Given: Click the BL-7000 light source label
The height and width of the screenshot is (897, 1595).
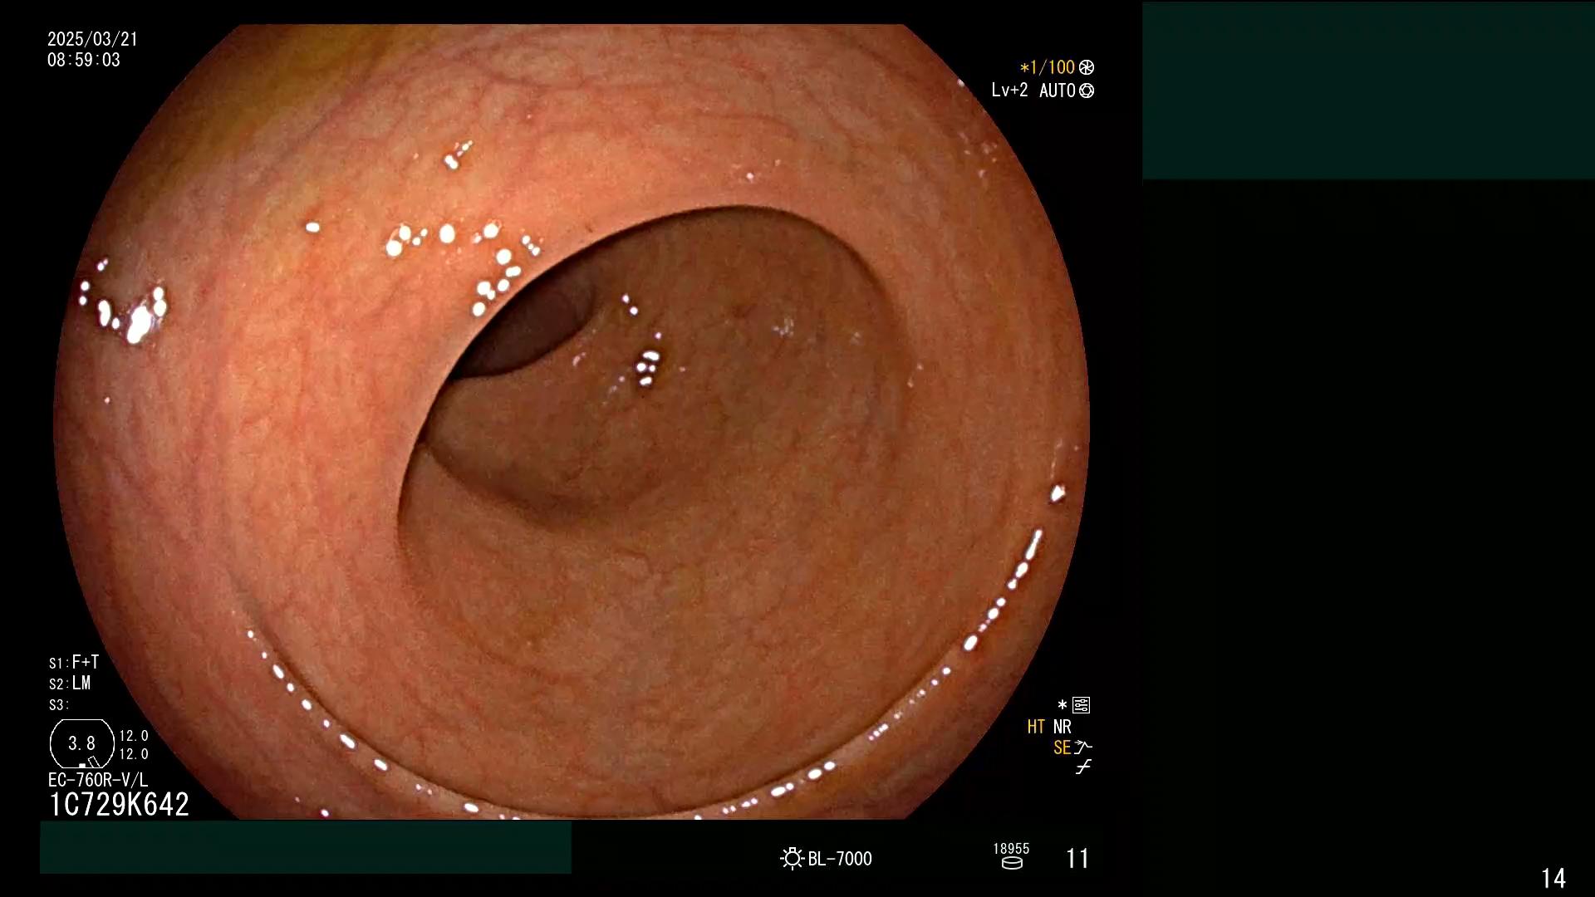Looking at the screenshot, I should click(x=840, y=859).
